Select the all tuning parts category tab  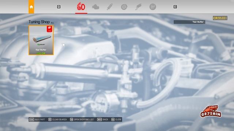pos(81,7)
